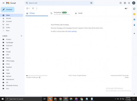Open the Coral port label
This screenshot has height=101, width=137.
12,46
